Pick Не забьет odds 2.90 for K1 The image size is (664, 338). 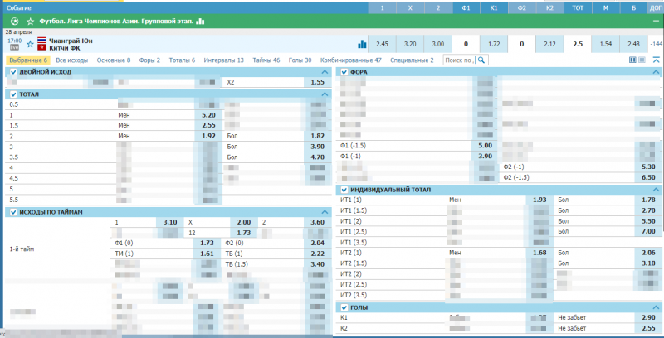tap(647, 318)
